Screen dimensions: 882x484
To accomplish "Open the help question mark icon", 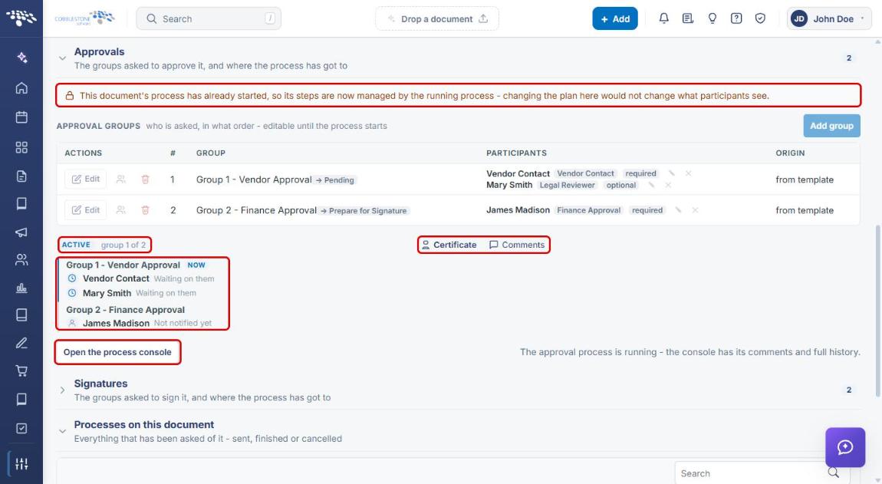I will (x=736, y=18).
